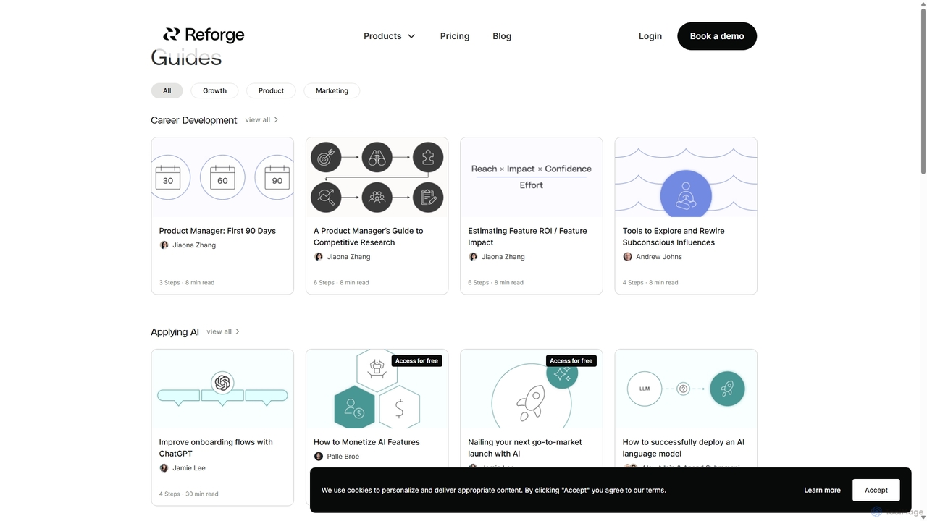This screenshot has width=927, height=521.
Task: Open the 30-60-90 calendar thumbnail
Action: click(x=222, y=177)
